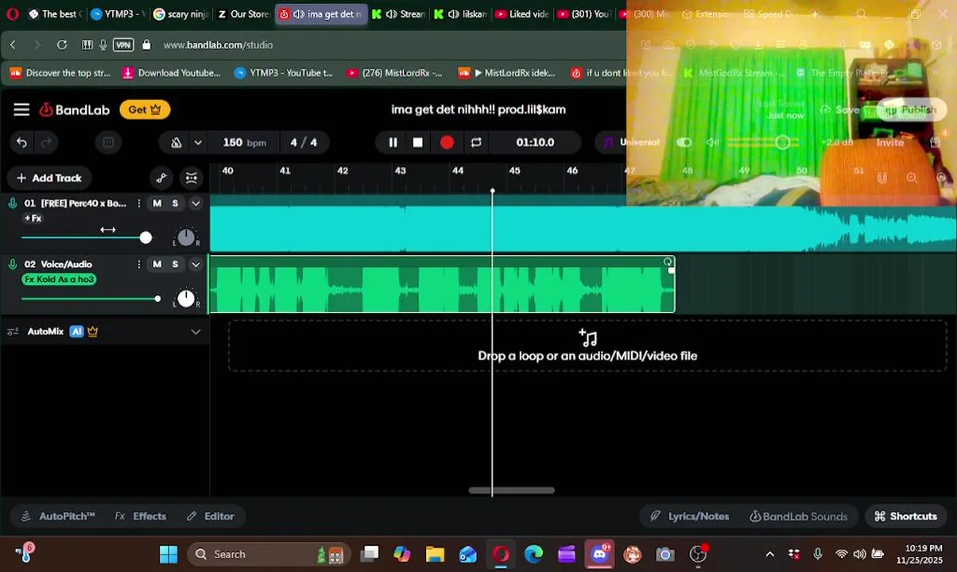Click the Voice/Audio track's pan knob
The width and height of the screenshot is (957, 572).
[185, 298]
